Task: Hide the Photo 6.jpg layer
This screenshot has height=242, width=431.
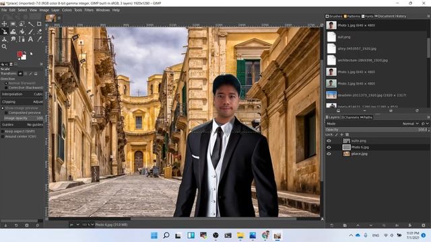Action: pos(329,147)
